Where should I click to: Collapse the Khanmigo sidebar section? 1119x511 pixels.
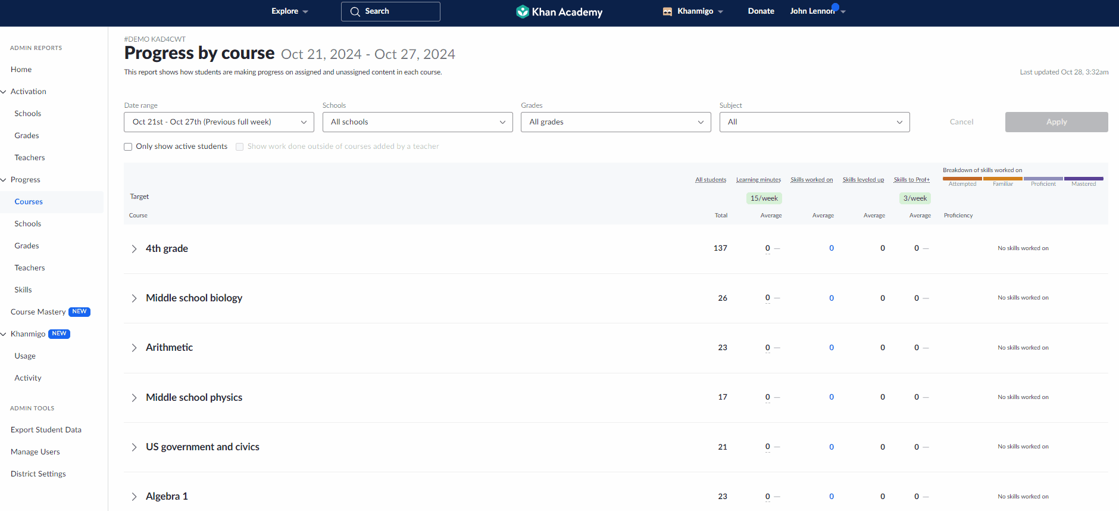[4, 334]
